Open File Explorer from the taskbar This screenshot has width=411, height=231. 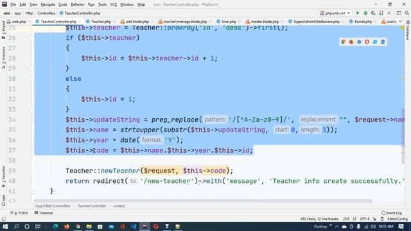tap(89, 227)
